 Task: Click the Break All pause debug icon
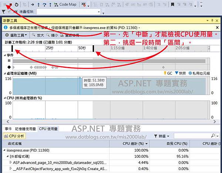(5, 4)
